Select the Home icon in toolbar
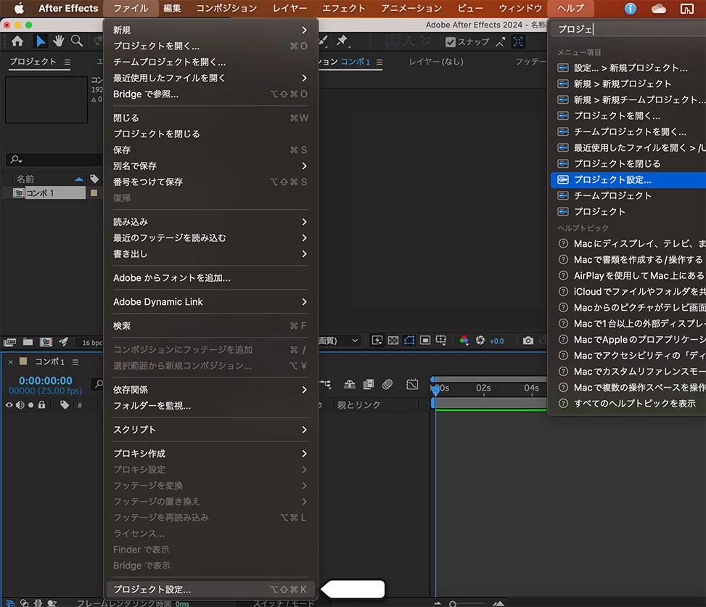This screenshot has height=607, width=706. [x=17, y=41]
